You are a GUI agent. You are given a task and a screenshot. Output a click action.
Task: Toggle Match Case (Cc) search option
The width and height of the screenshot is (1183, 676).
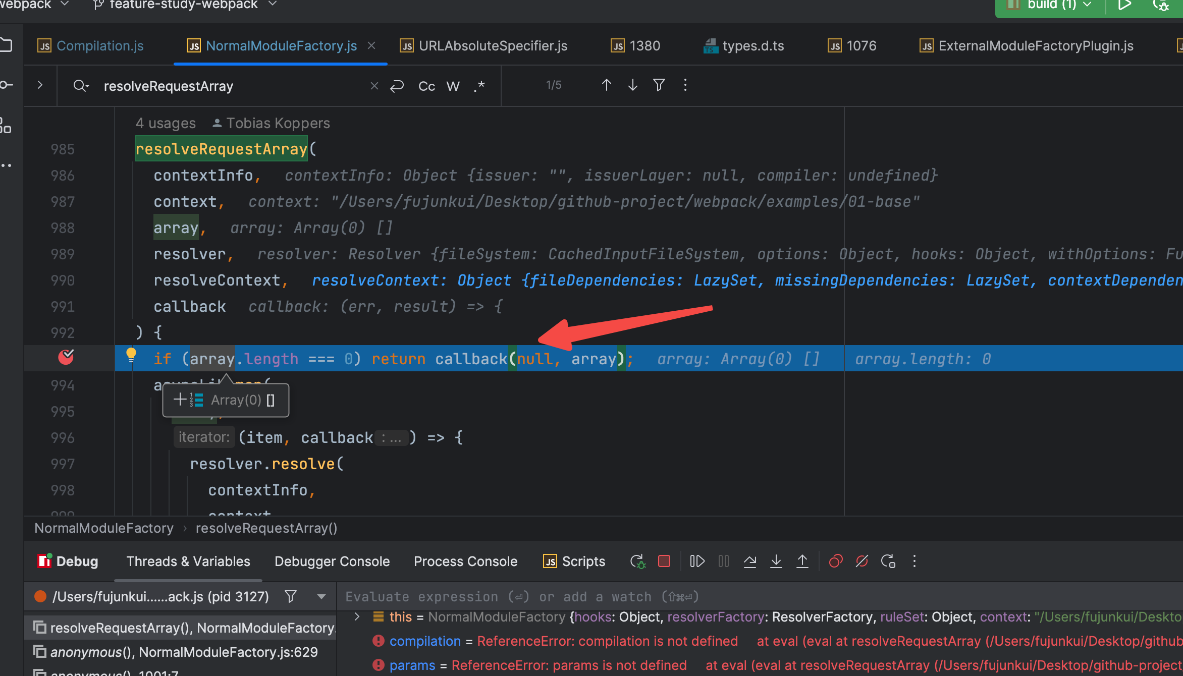coord(426,86)
